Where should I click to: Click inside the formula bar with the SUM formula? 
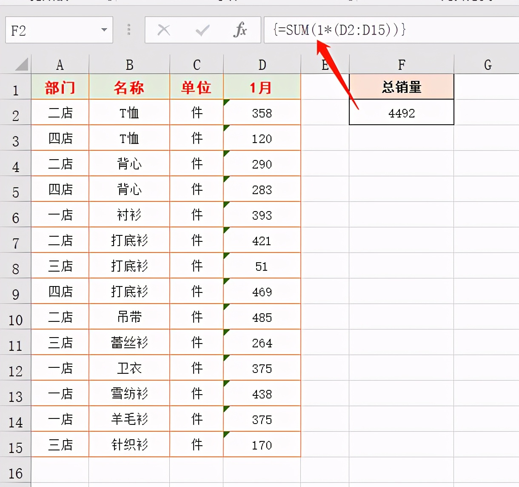tap(362, 30)
